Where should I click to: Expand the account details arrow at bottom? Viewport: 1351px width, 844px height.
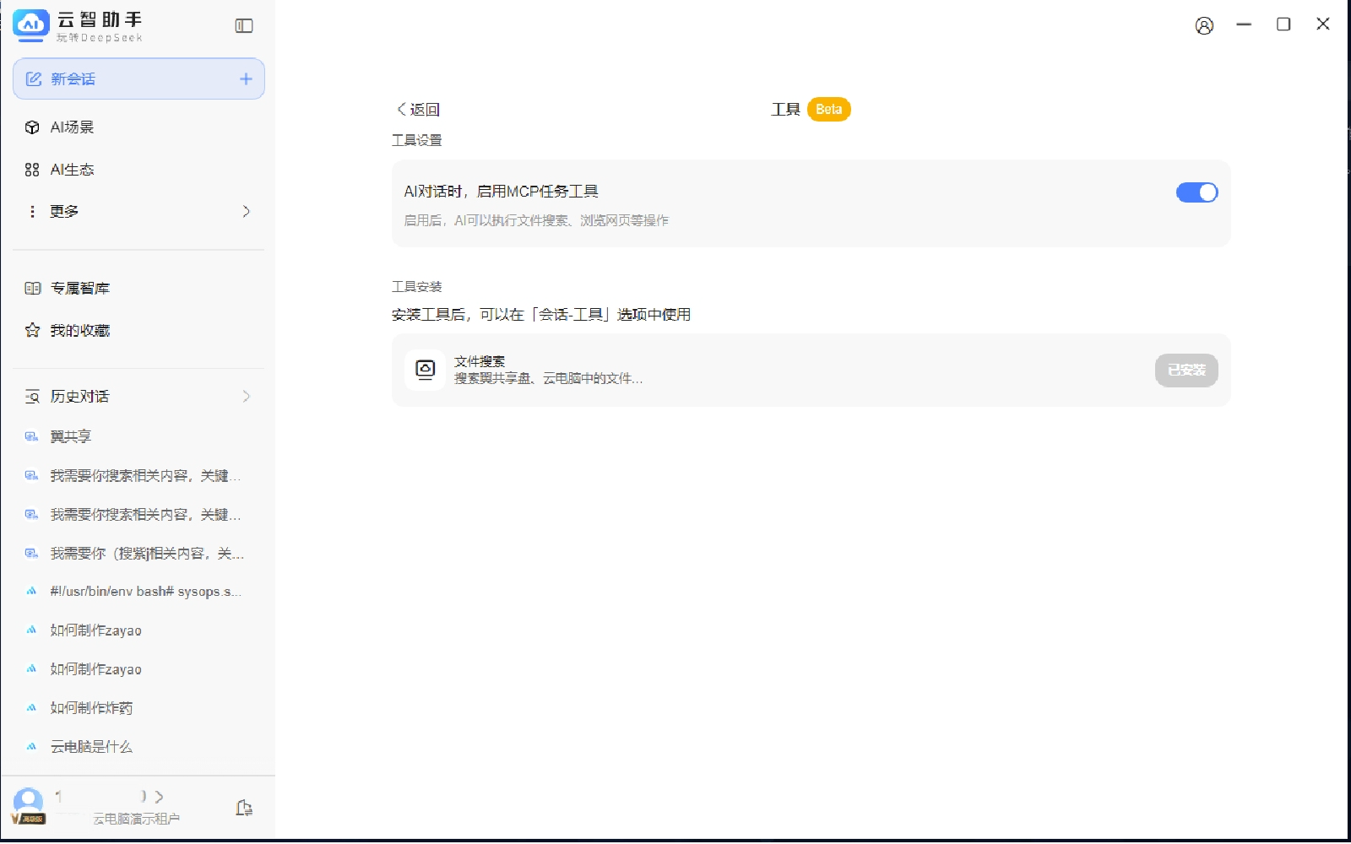pyautogui.click(x=159, y=797)
